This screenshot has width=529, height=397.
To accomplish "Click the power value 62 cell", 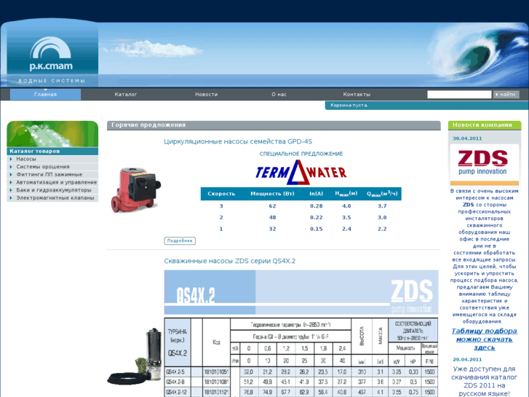I will click(x=272, y=205).
